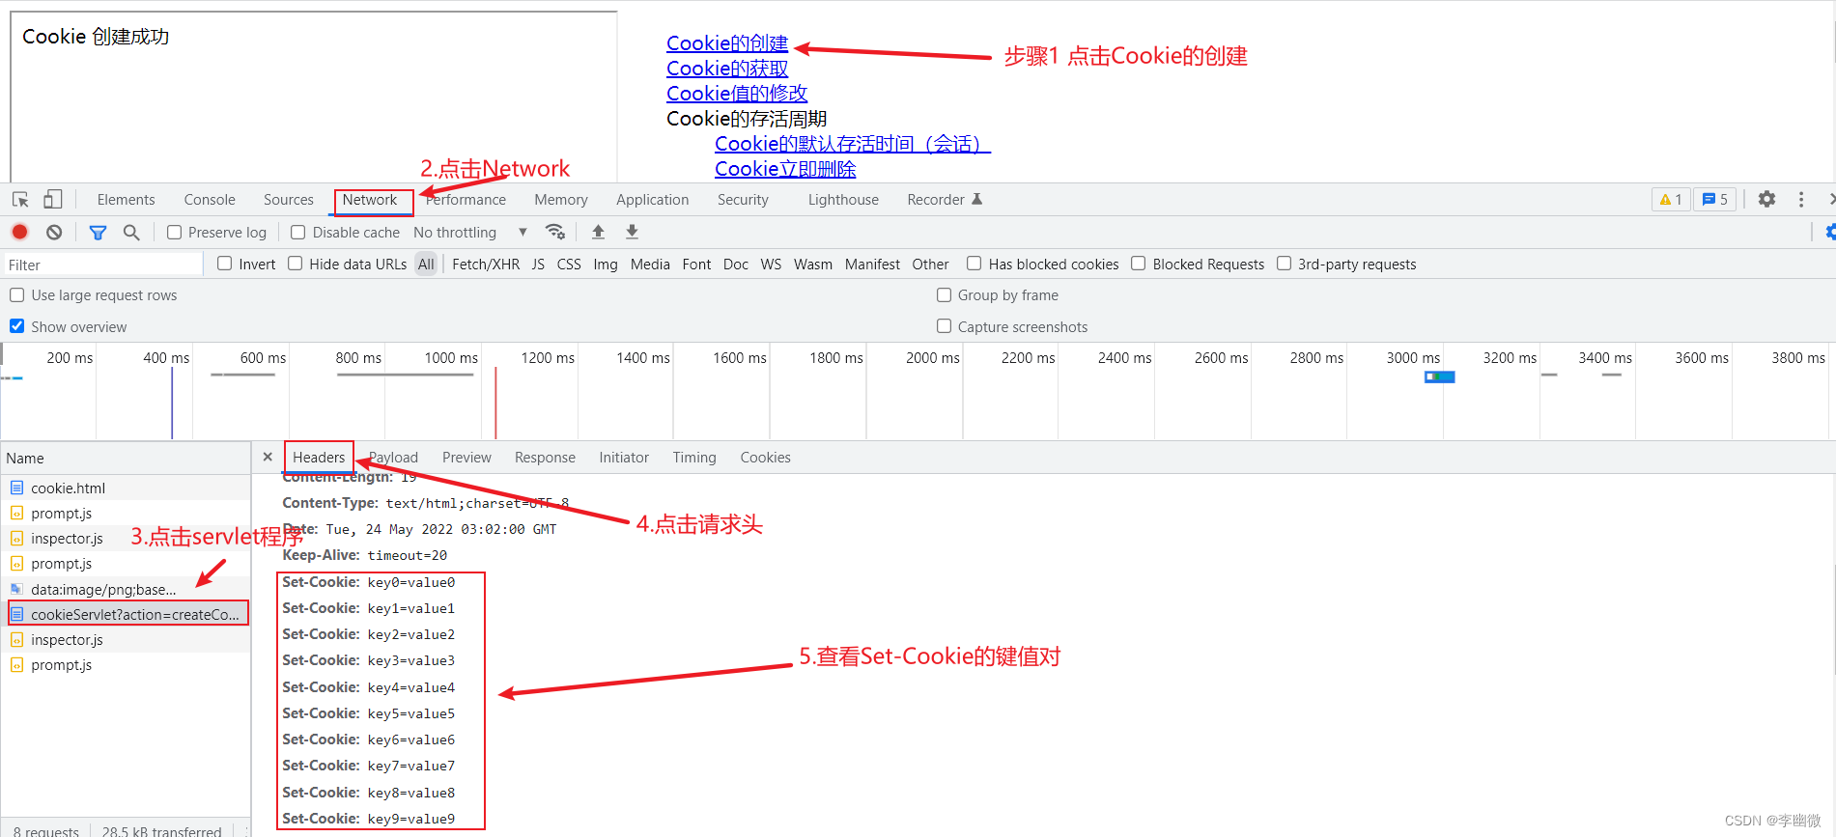Click the warnings count badge
The width and height of the screenshot is (1836, 837).
pyautogui.click(x=1671, y=199)
